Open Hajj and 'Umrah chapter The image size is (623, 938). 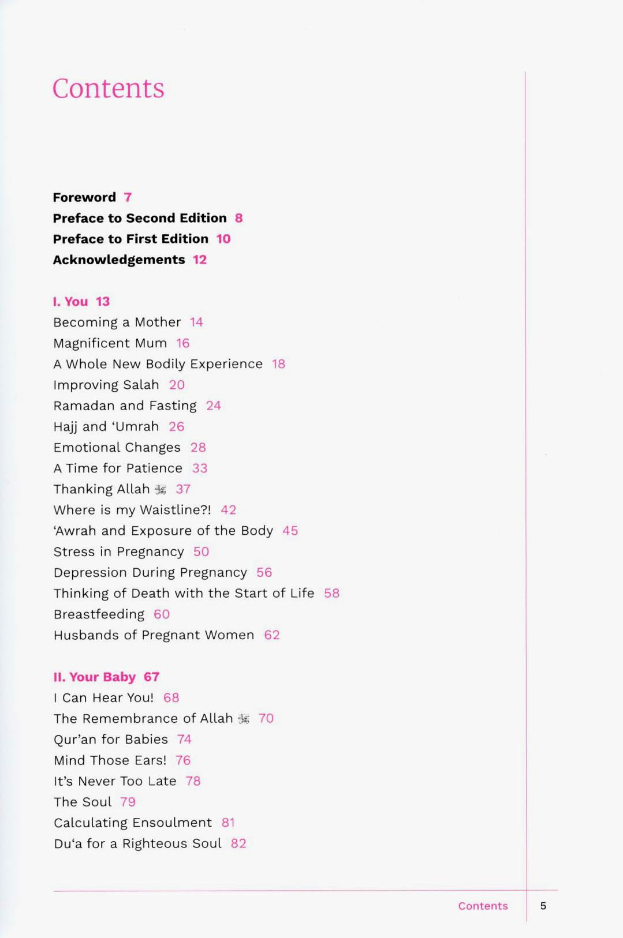click(x=106, y=426)
